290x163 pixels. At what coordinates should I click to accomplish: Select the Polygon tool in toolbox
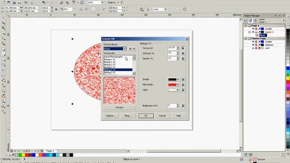coord(3,59)
